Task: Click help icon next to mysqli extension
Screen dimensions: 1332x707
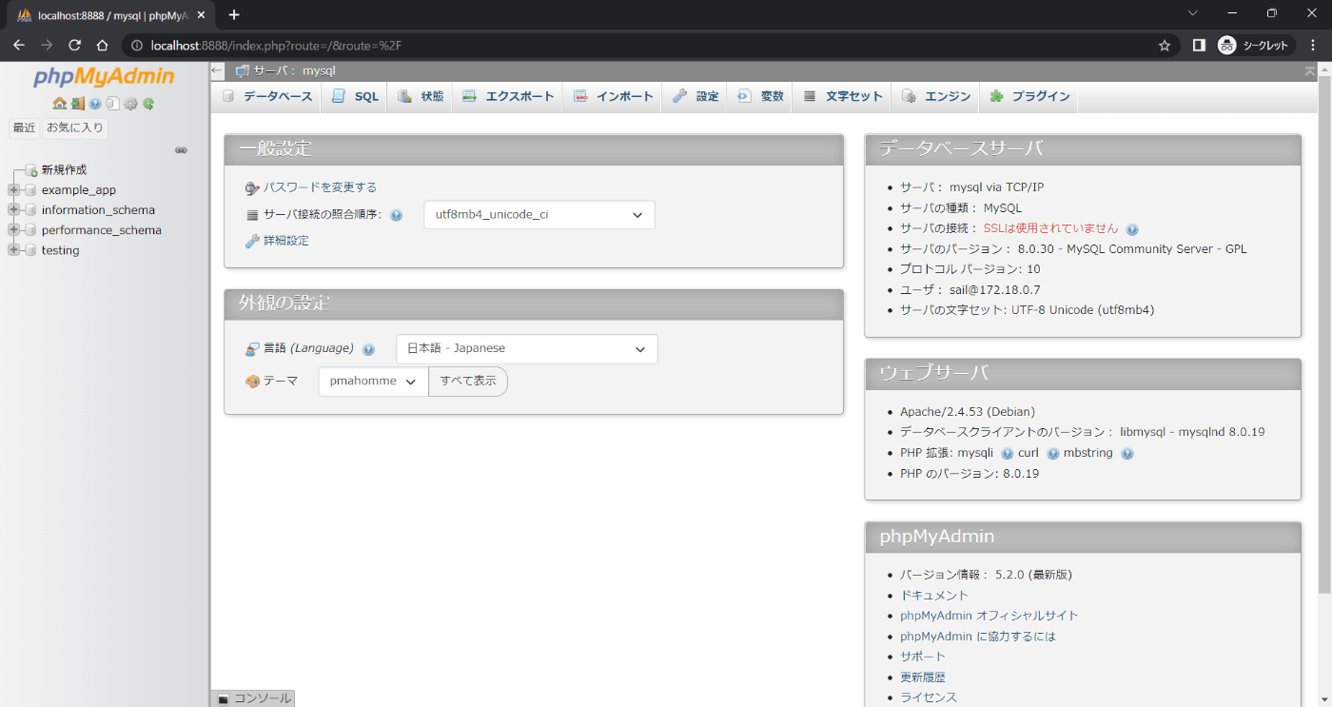Action: coord(1007,454)
